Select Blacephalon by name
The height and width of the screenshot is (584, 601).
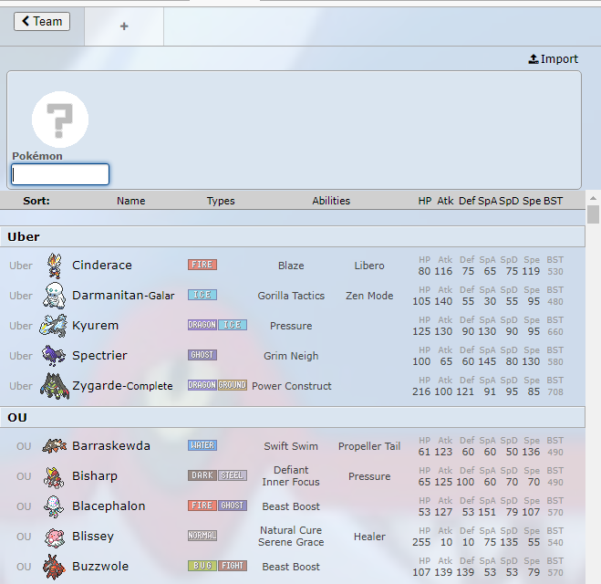pyautogui.click(x=109, y=506)
